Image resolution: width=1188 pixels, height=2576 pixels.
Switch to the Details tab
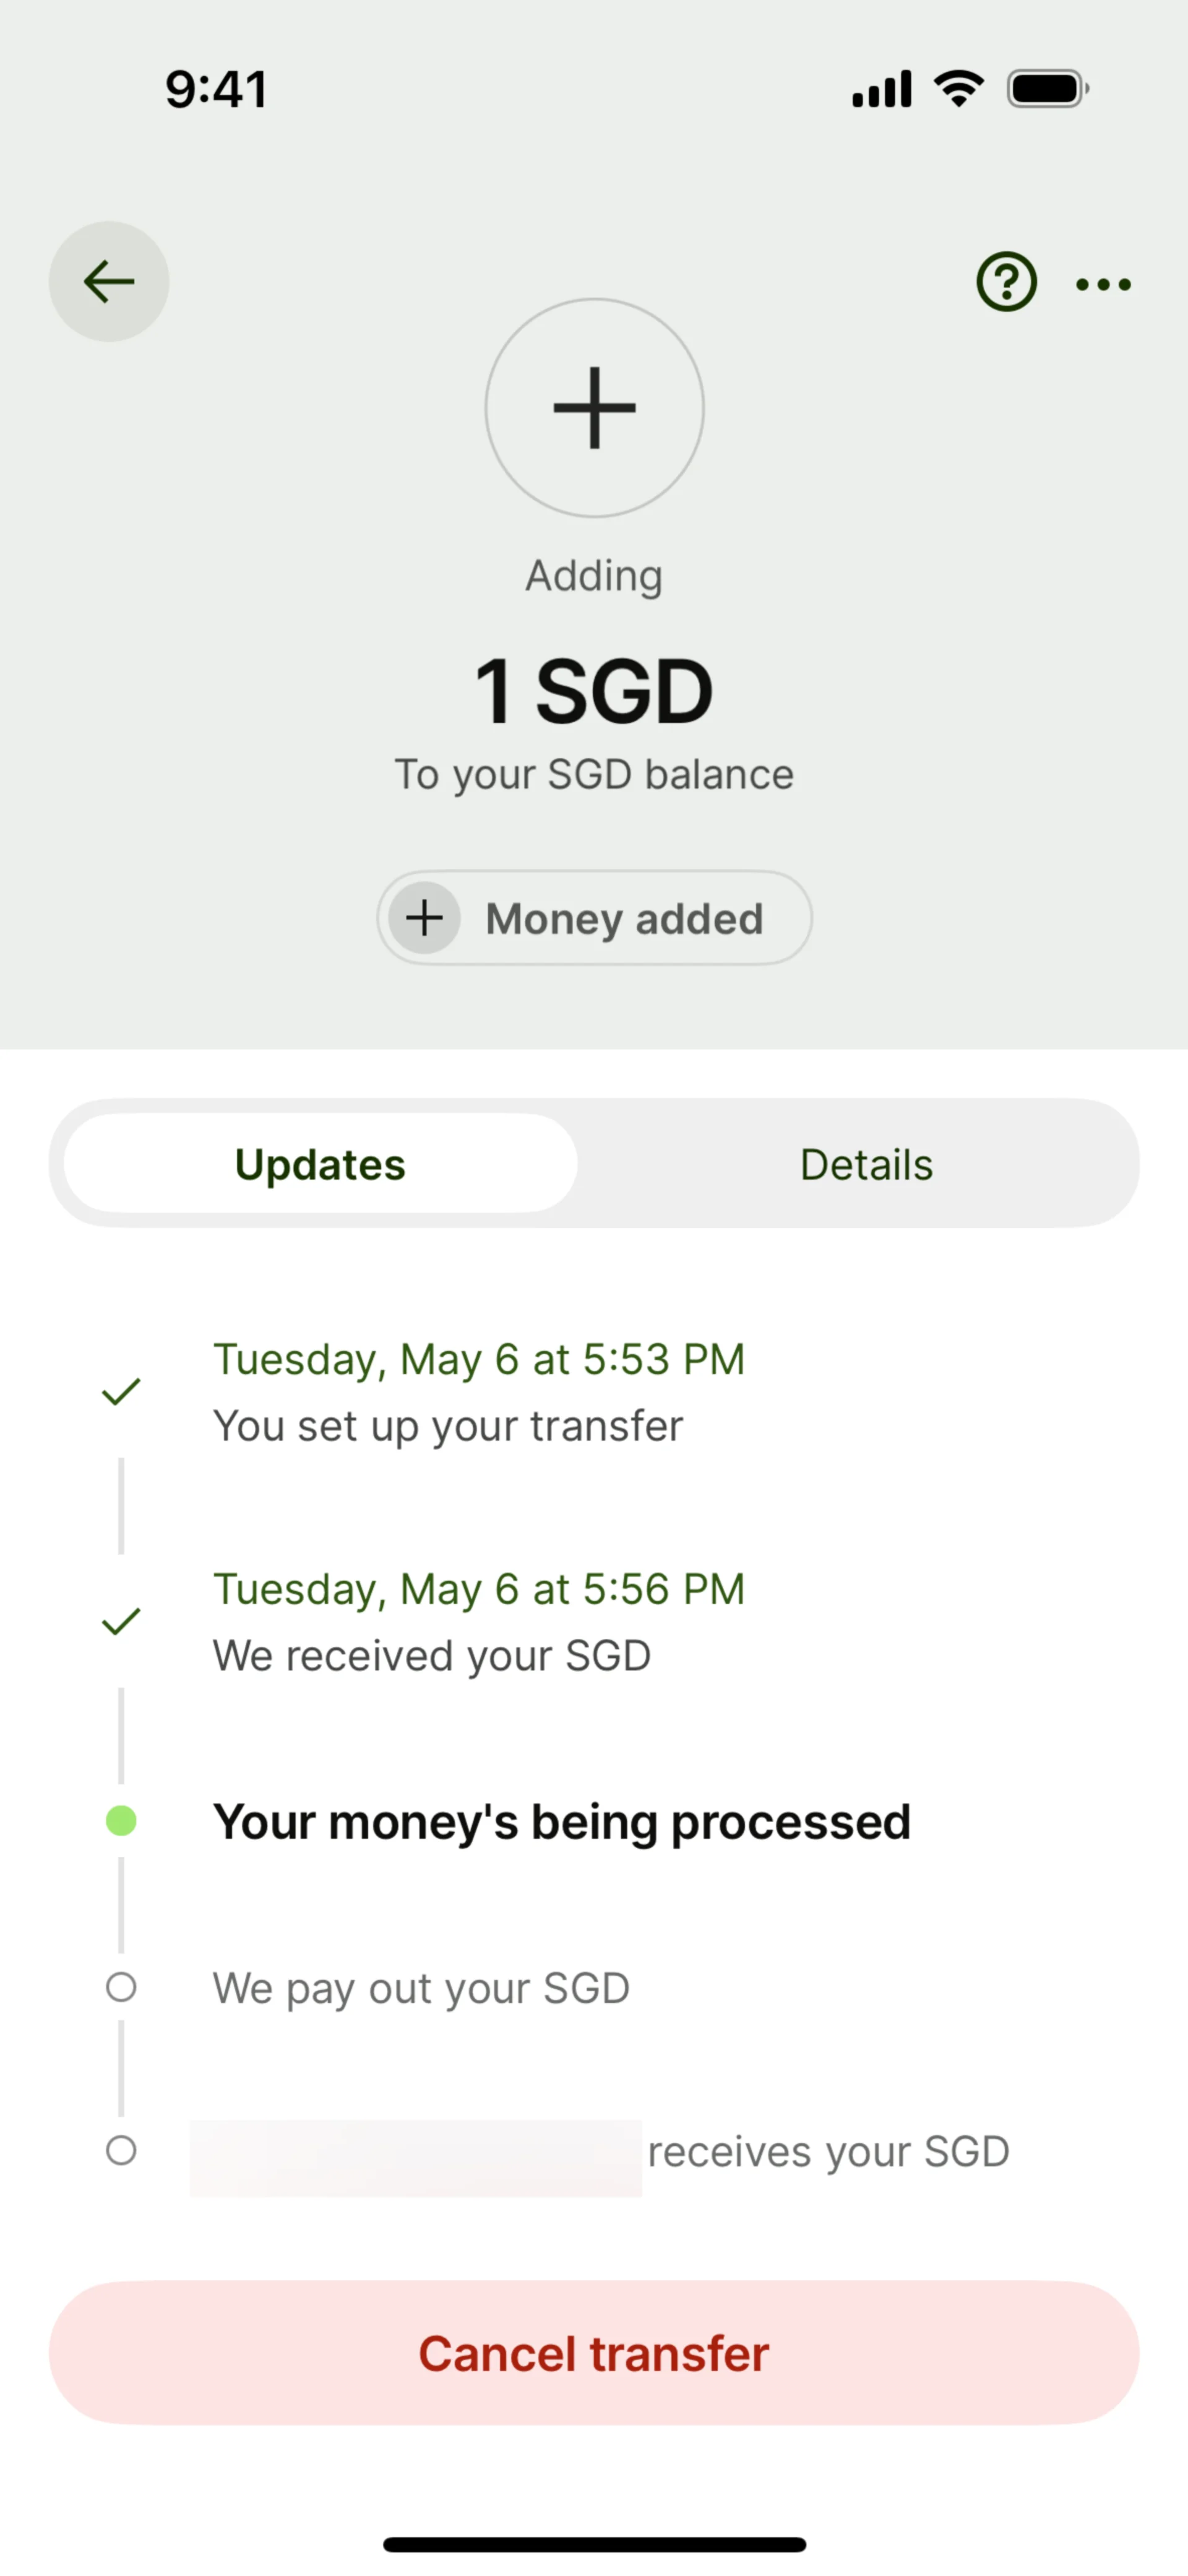(866, 1163)
